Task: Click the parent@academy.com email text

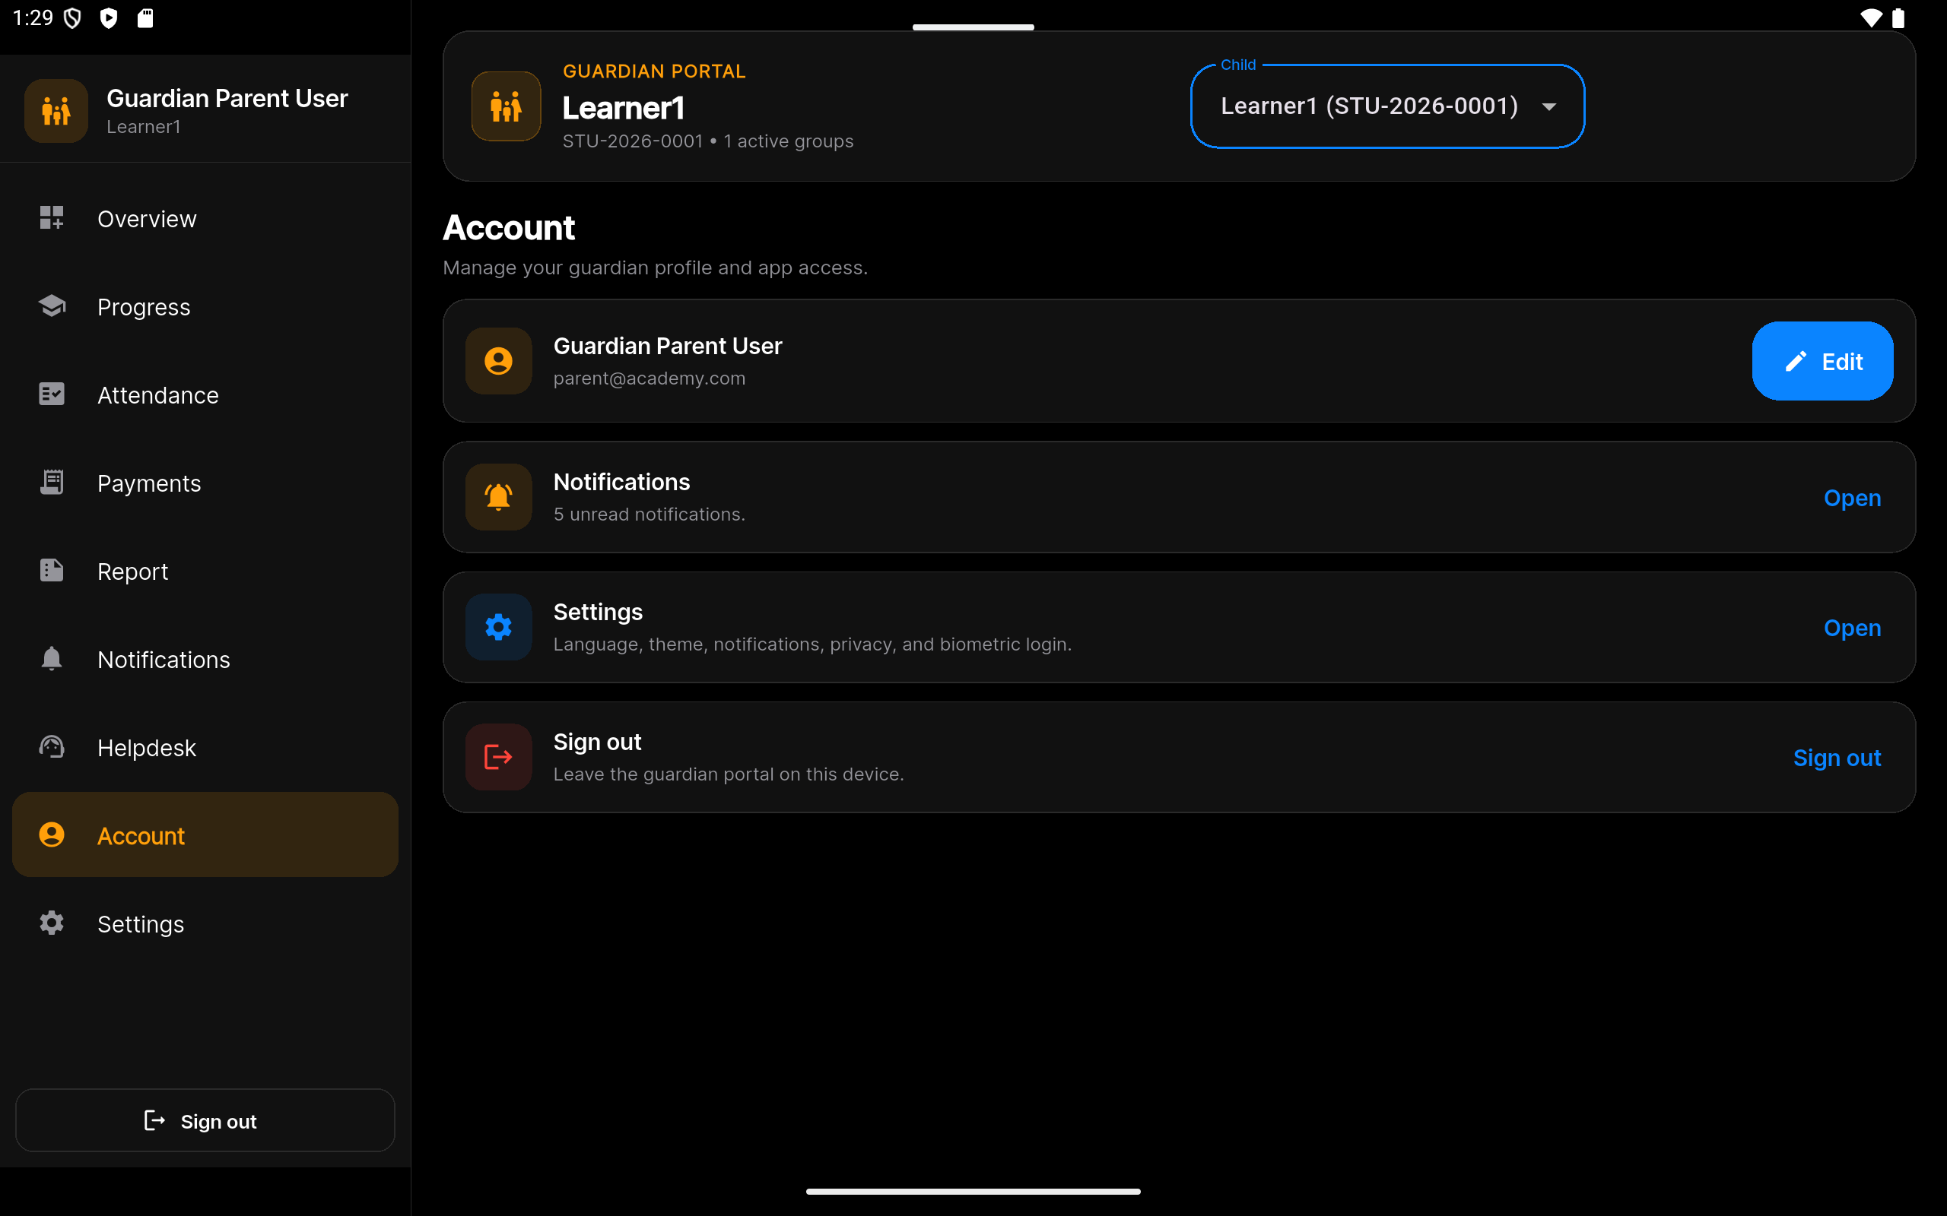Action: (x=650, y=378)
